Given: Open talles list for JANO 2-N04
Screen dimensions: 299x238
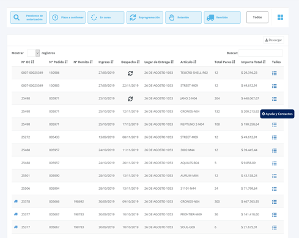Looking at the screenshot, I should (x=275, y=99).
